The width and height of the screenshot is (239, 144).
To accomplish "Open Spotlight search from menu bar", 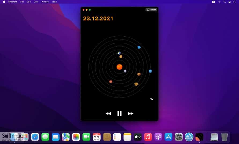I will point(225,2).
